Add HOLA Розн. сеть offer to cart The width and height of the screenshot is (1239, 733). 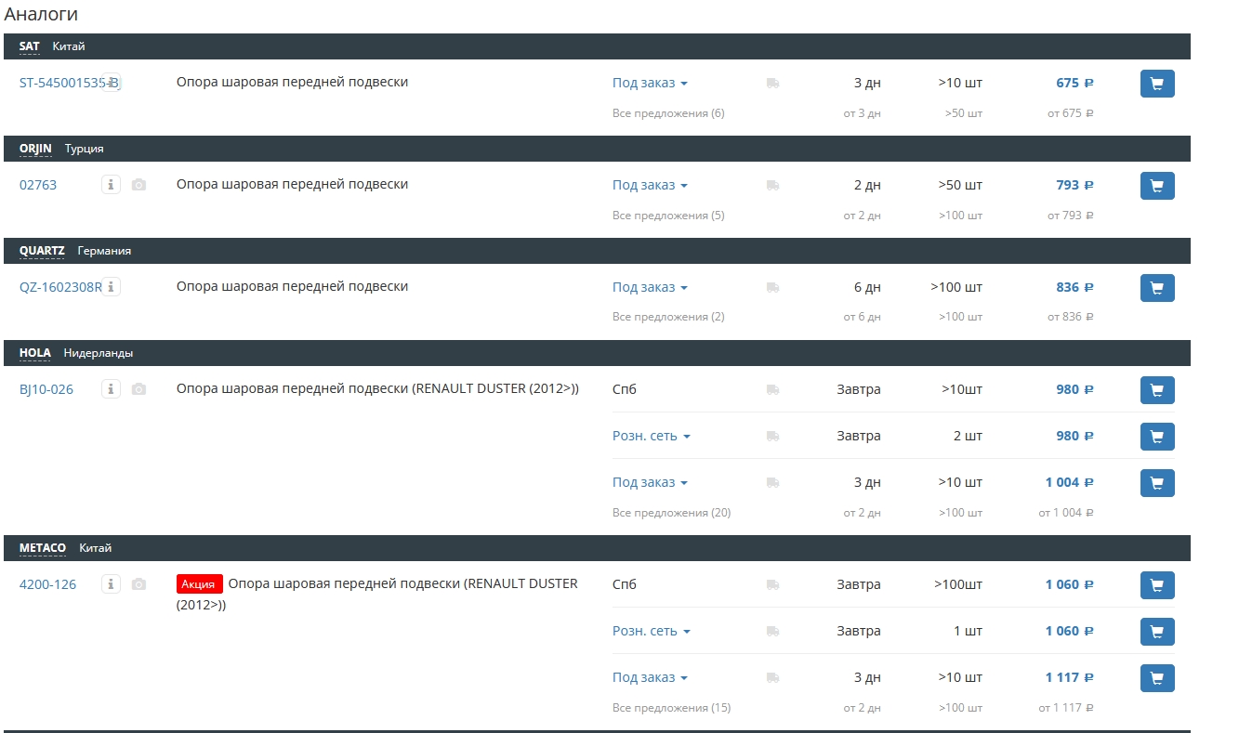click(x=1157, y=437)
